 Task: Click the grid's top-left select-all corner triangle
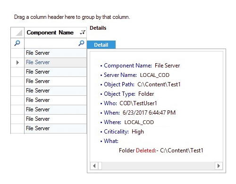tap(19, 33)
